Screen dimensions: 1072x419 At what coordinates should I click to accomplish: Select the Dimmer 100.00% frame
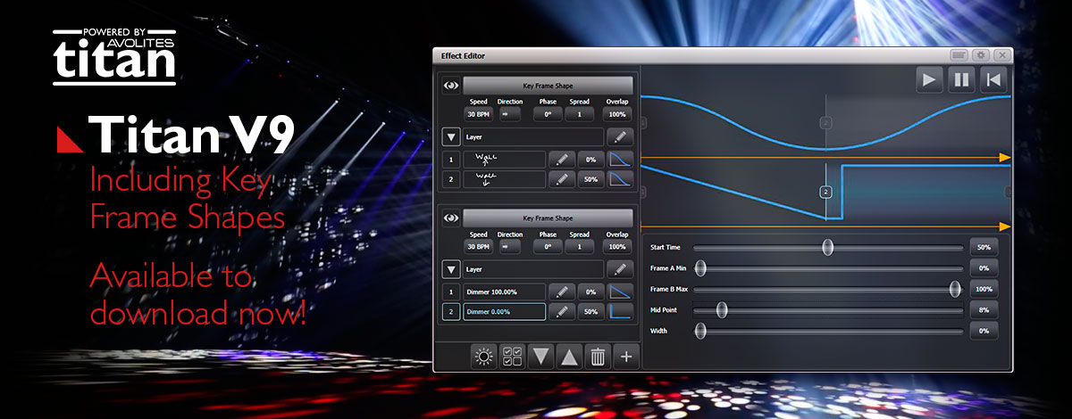pos(504,292)
